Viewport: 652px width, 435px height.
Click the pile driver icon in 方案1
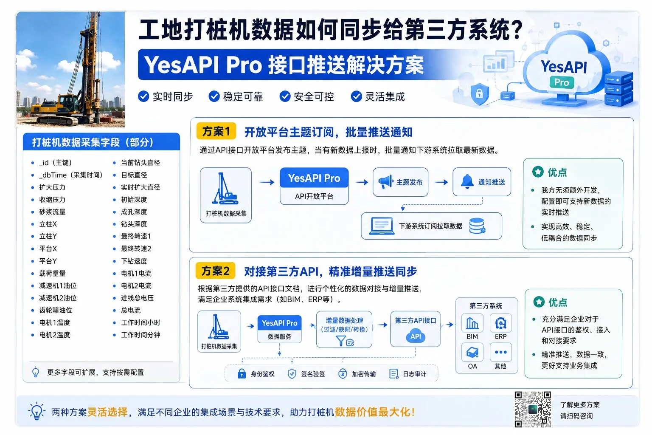225,189
